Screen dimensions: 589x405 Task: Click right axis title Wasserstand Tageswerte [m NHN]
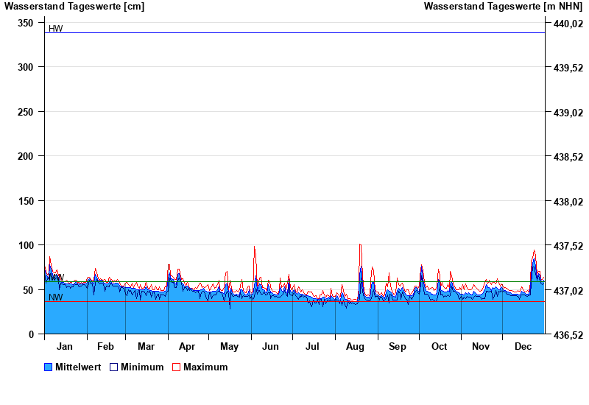503,7
